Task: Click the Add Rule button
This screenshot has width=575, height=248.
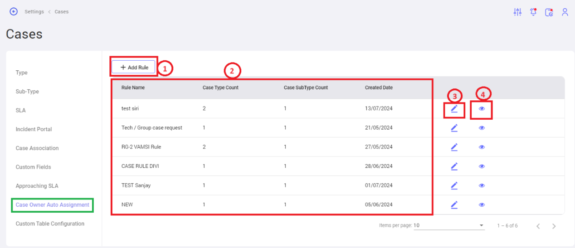Action: [134, 67]
